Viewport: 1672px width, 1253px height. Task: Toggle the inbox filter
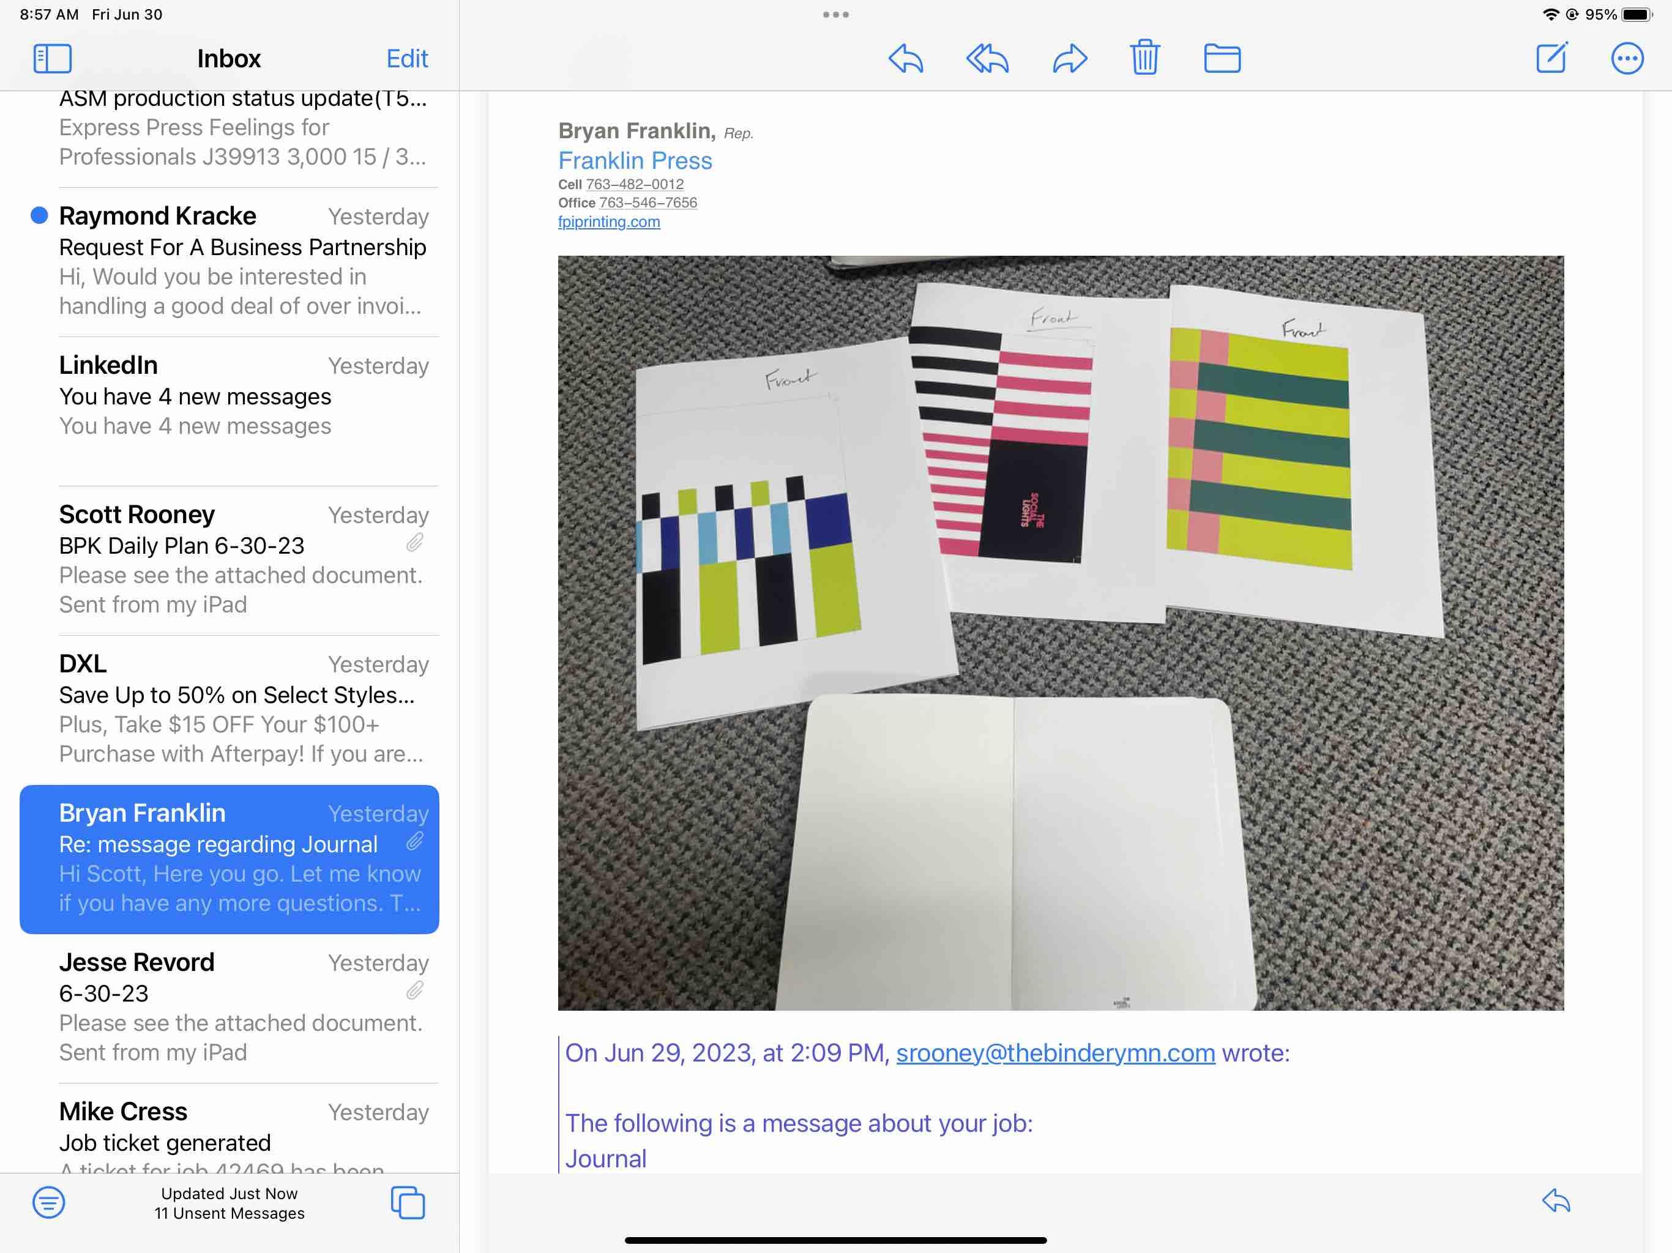(48, 1202)
